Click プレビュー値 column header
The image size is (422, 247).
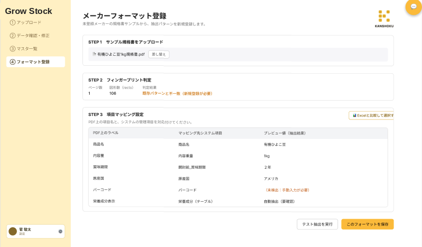(x=285, y=133)
